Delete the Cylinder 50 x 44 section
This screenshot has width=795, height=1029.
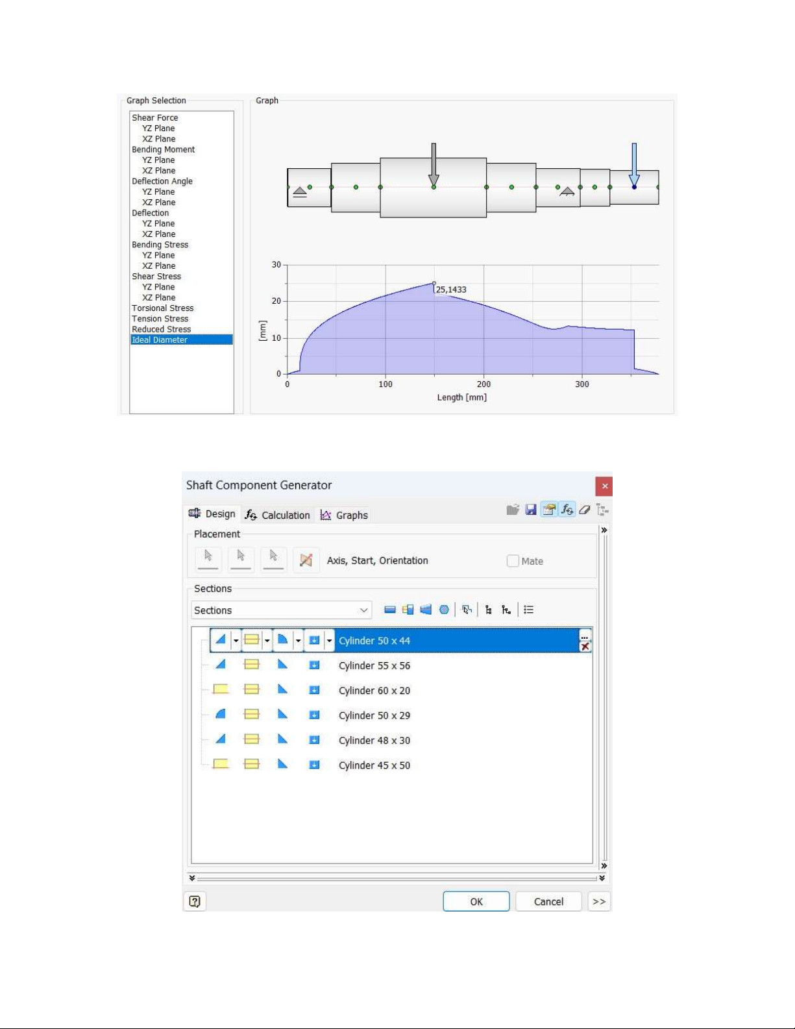[585, 647]
